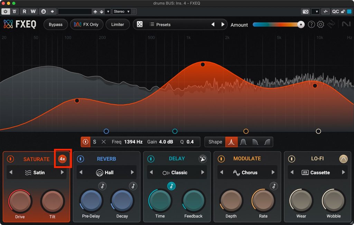Viewport: 354px width, 225px height.
Task: Click the Bypass button
Action: (x=55, y=25)
